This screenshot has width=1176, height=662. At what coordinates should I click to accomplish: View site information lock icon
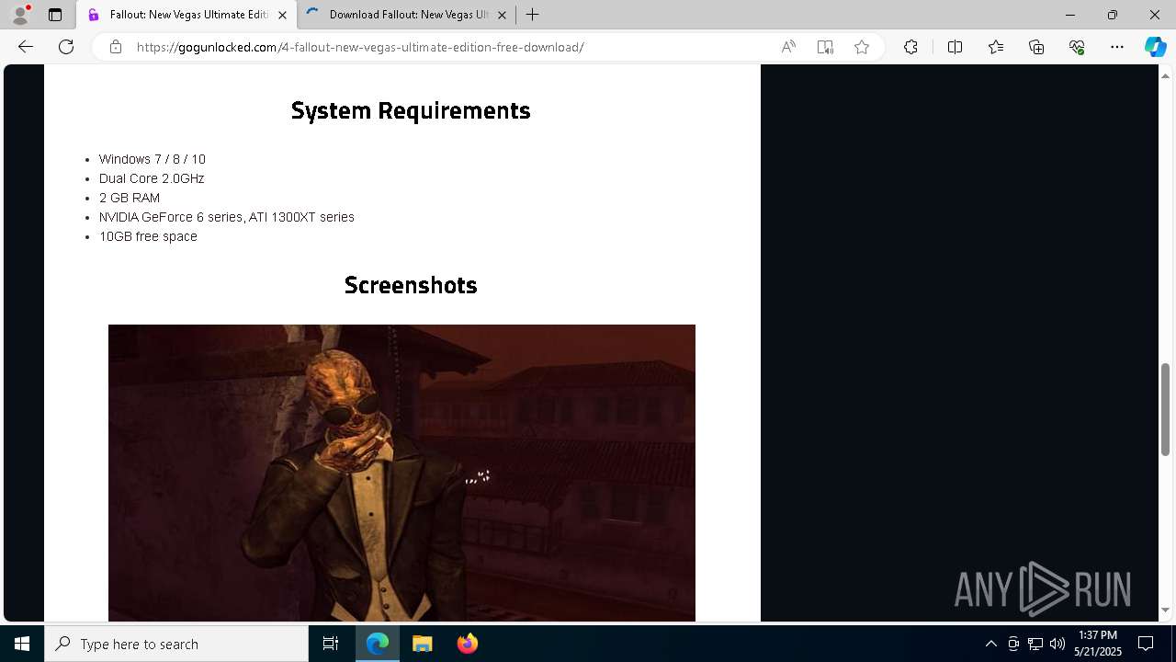[x=116, y=47]
